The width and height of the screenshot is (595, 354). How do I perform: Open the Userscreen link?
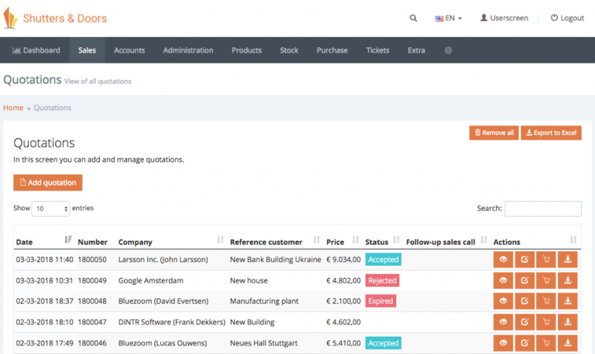[x=504, y=18]
